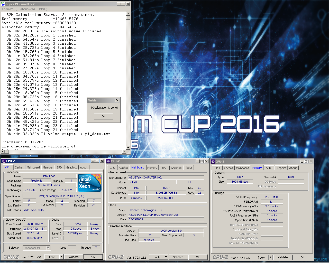Expand Tools dropdown arrow in right CPU-Z window
Screen dimensions: 329x263
[270, 257]
